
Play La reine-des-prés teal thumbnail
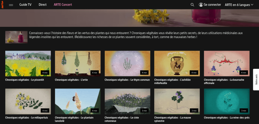[227, 101]
